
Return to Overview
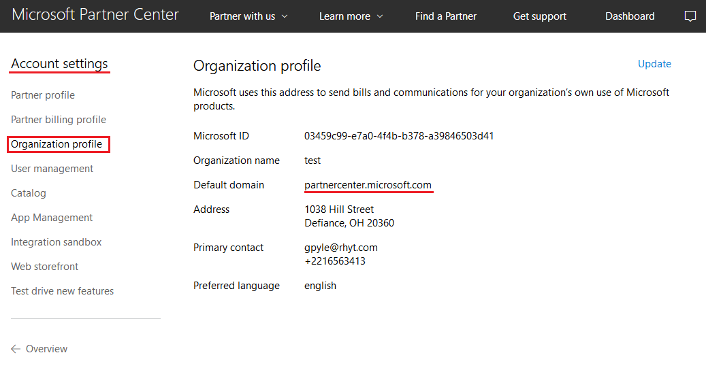[46, 349]
